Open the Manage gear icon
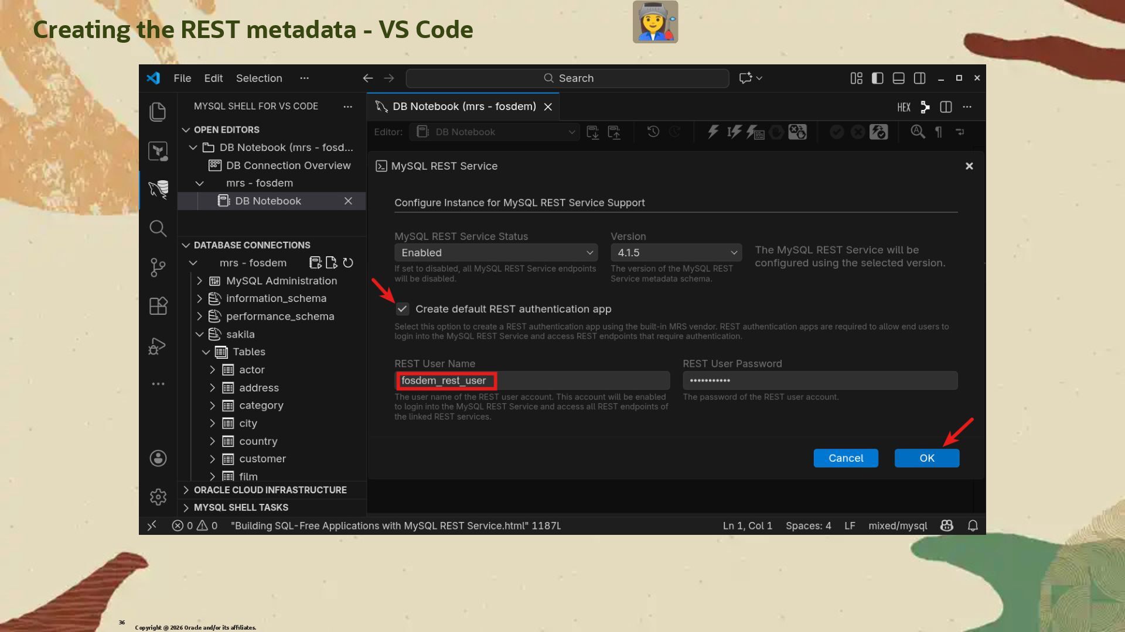1125x632 pixels. click(x=158, y=497)
